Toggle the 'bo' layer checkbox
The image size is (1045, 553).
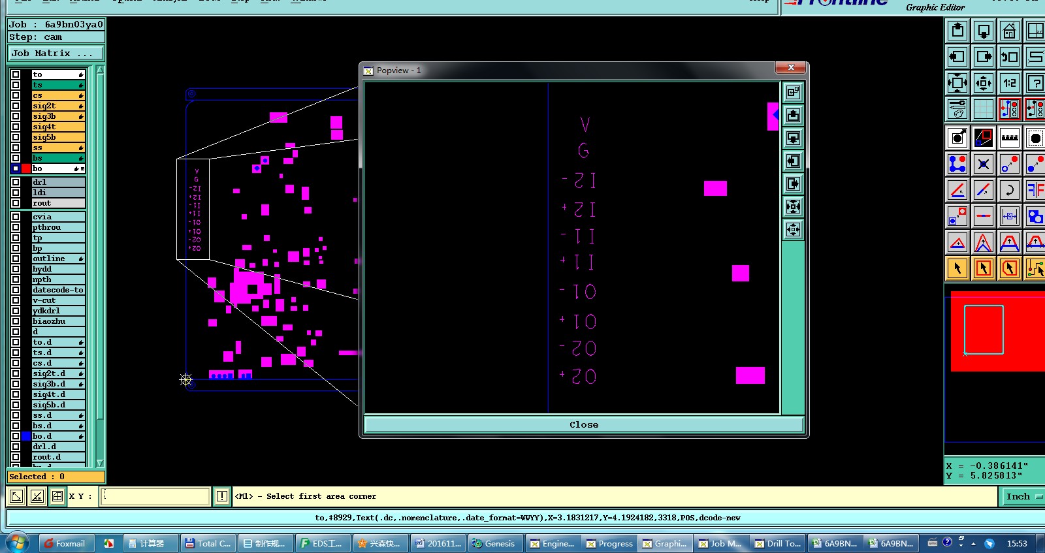pos(16,168)
